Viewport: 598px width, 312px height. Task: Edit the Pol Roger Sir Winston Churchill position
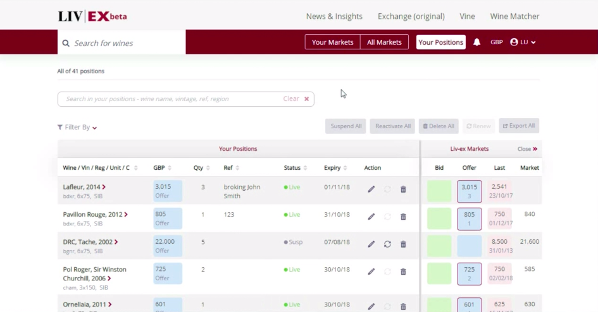coord(371,272)
